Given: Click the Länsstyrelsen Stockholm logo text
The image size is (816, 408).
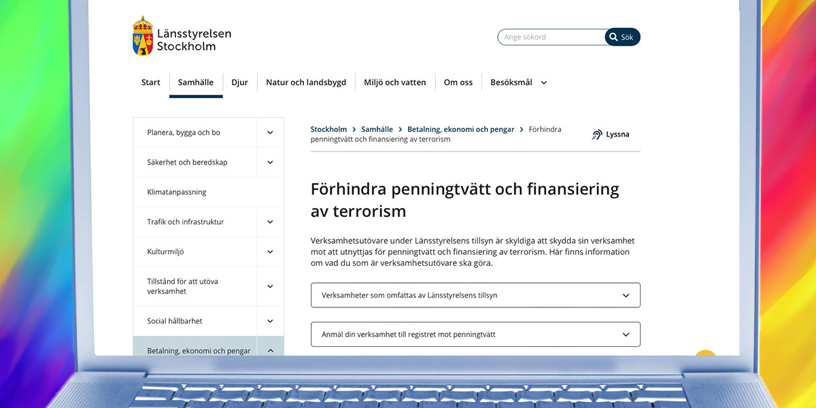Looking at the screenshot, I should click(x=194, y=40).
